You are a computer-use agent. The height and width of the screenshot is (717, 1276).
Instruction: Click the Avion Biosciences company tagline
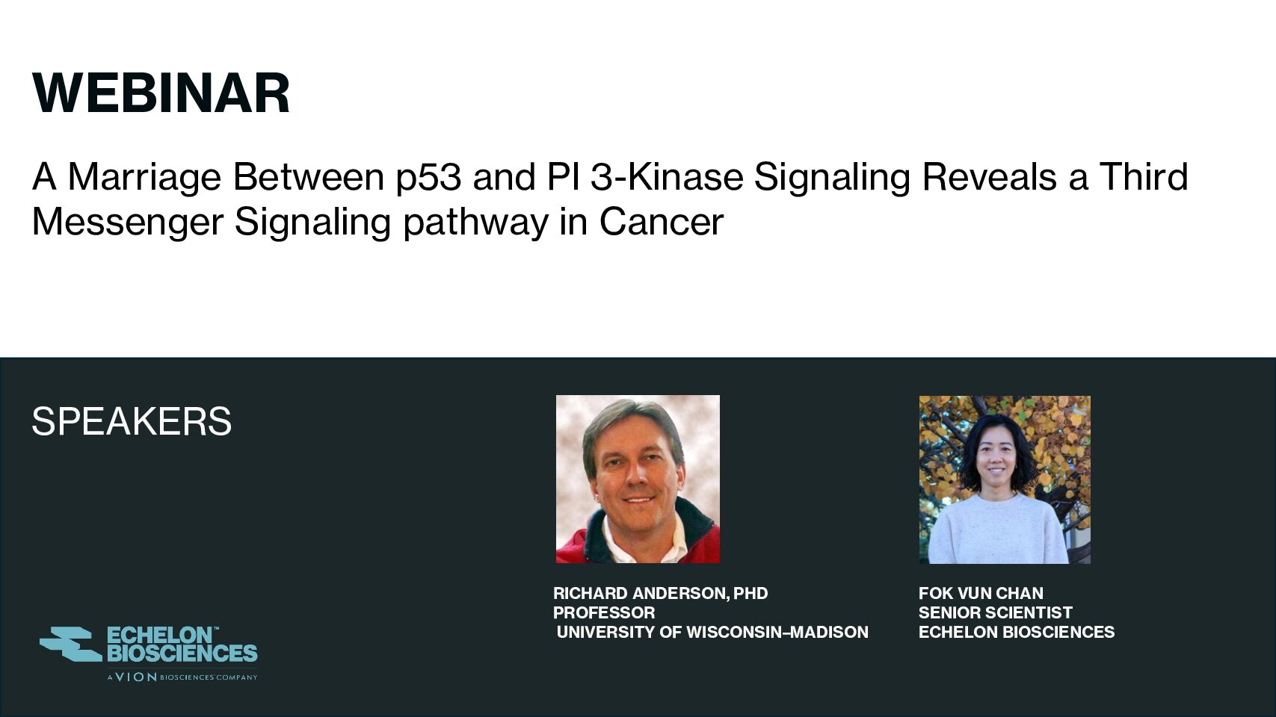tap(182, 677)
